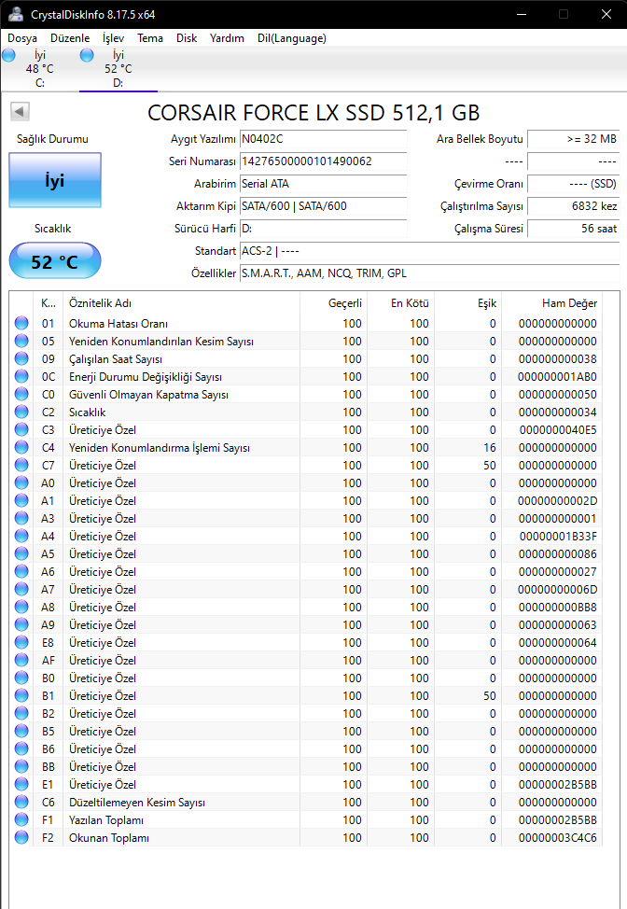Click status orb for attribute 01
Image resolution: width=627 pixels, height=909 pixels.
pyautogui.click(x=21, y=323)
